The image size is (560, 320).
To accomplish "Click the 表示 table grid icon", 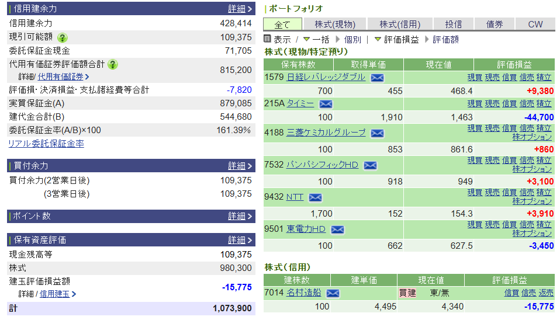I will click(267, 39).
